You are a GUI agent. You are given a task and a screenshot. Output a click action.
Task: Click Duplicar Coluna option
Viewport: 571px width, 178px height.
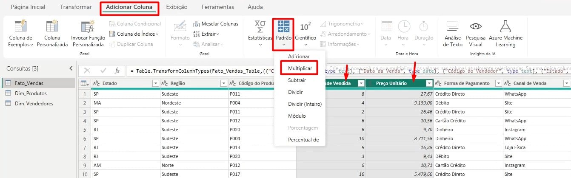pyautogui.click(x=131, y=44)
